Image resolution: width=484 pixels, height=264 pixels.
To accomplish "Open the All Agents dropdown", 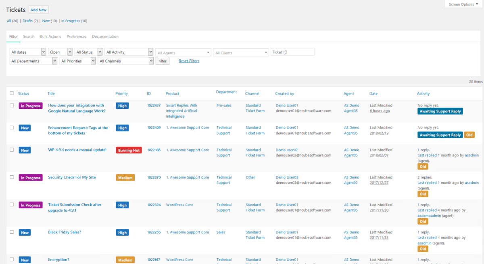I will [x=183, y=52].
